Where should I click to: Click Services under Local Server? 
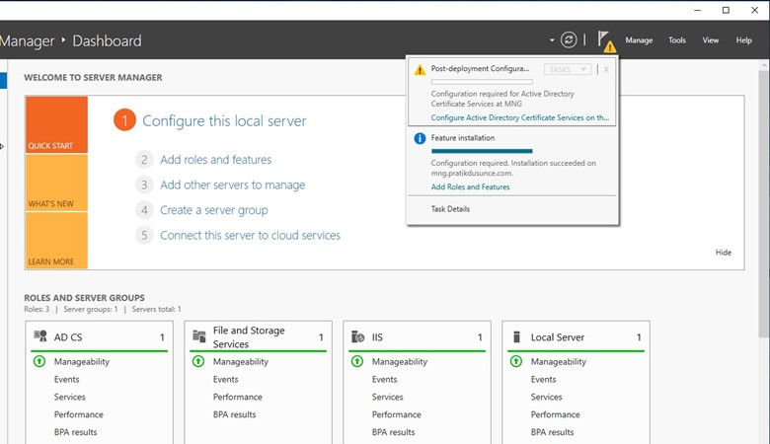546,397
